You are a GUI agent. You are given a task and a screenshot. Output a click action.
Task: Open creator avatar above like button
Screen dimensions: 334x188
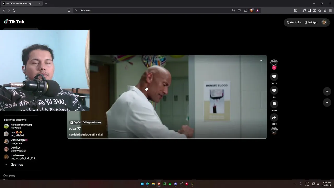click(274, 63)
